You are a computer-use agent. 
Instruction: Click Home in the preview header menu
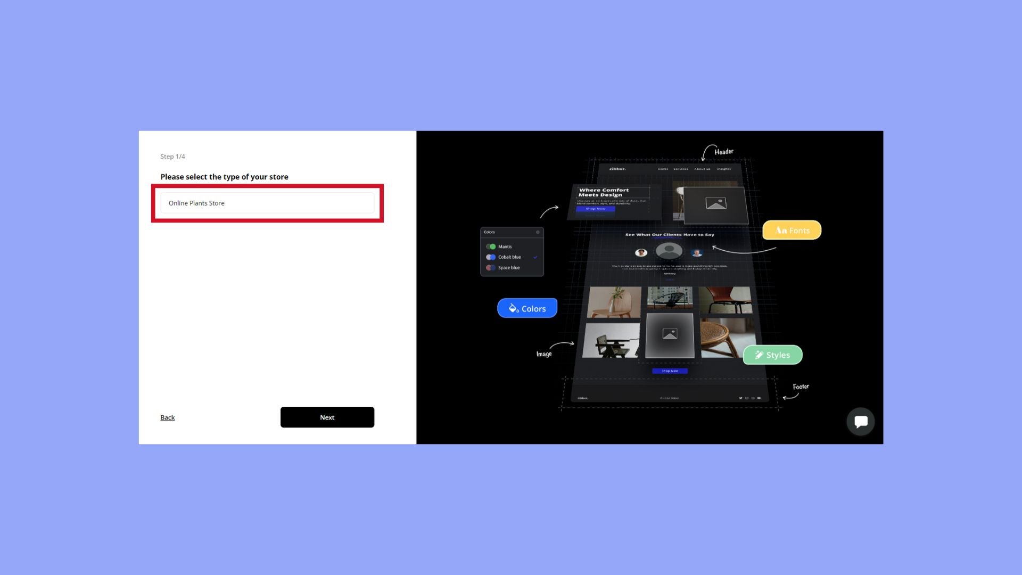tap(663, 169)
